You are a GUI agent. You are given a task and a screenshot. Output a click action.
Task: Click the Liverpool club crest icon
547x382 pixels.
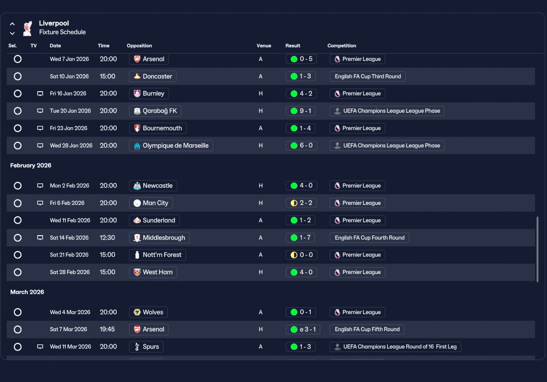coord(27,28)
